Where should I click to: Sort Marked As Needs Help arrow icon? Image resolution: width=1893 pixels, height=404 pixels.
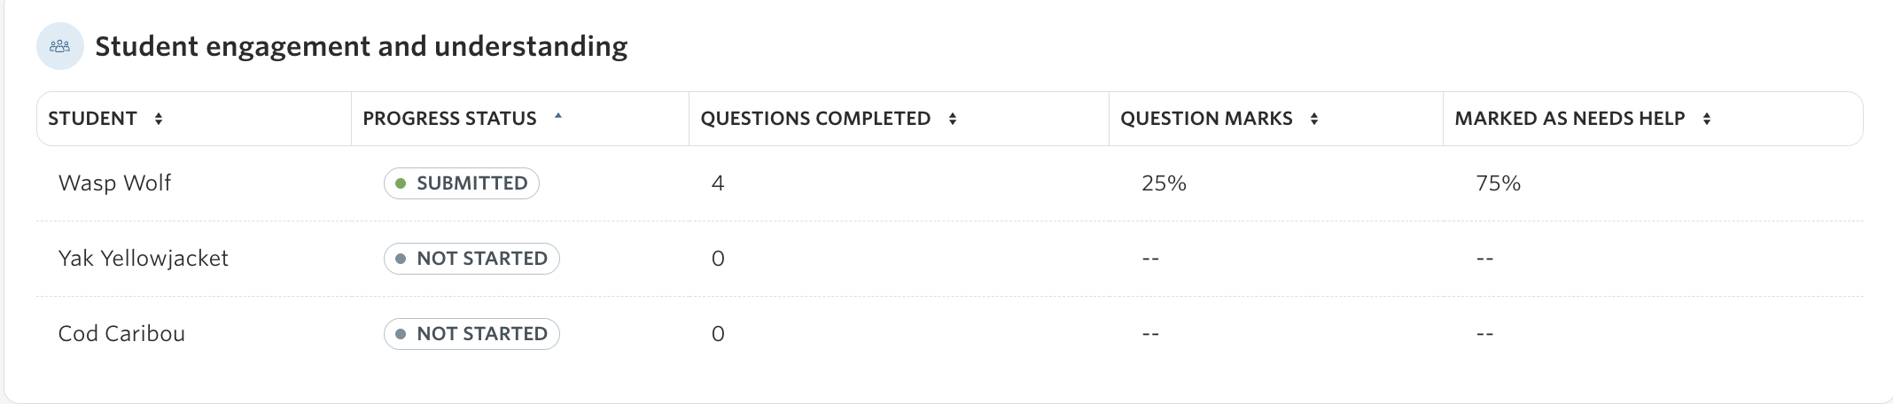1707,119
